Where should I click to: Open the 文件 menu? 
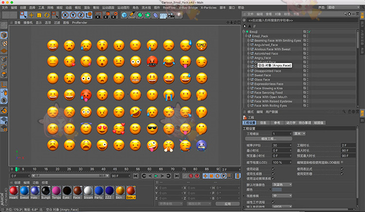tap(5, 8)
